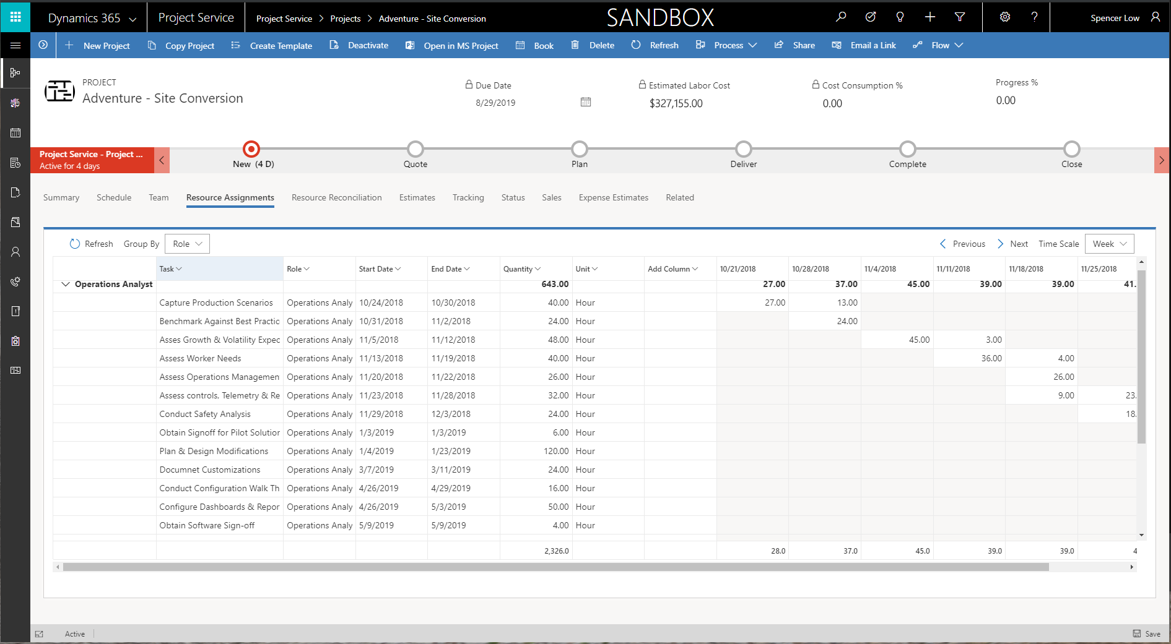This screenshot has height=644, width=1171.
Task: Click the plus quick create icon
Action: click(929, 17)
